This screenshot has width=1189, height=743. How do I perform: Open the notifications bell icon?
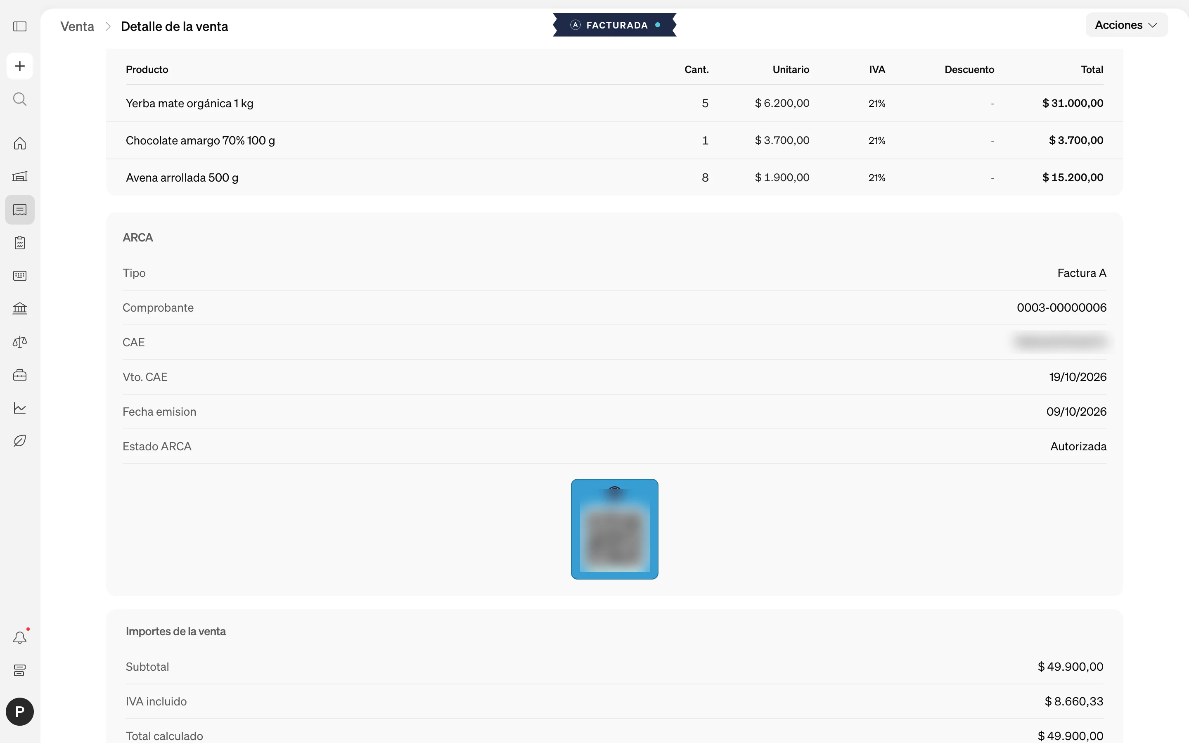coord(20,638)
